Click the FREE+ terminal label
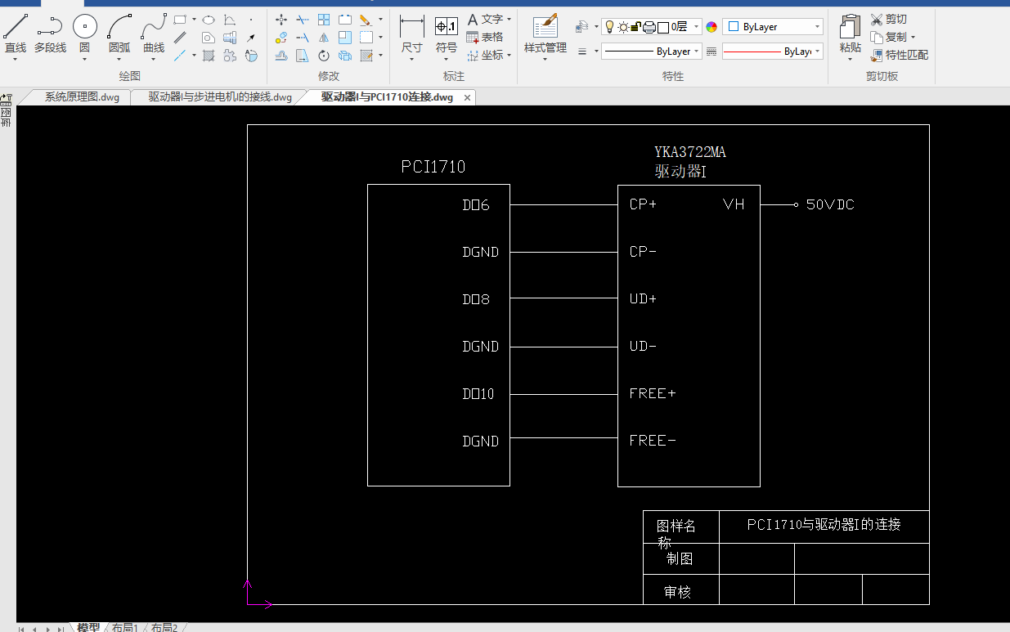This screenshot has height=632, width=1010. pyautogui.click(x=653, y=393)
